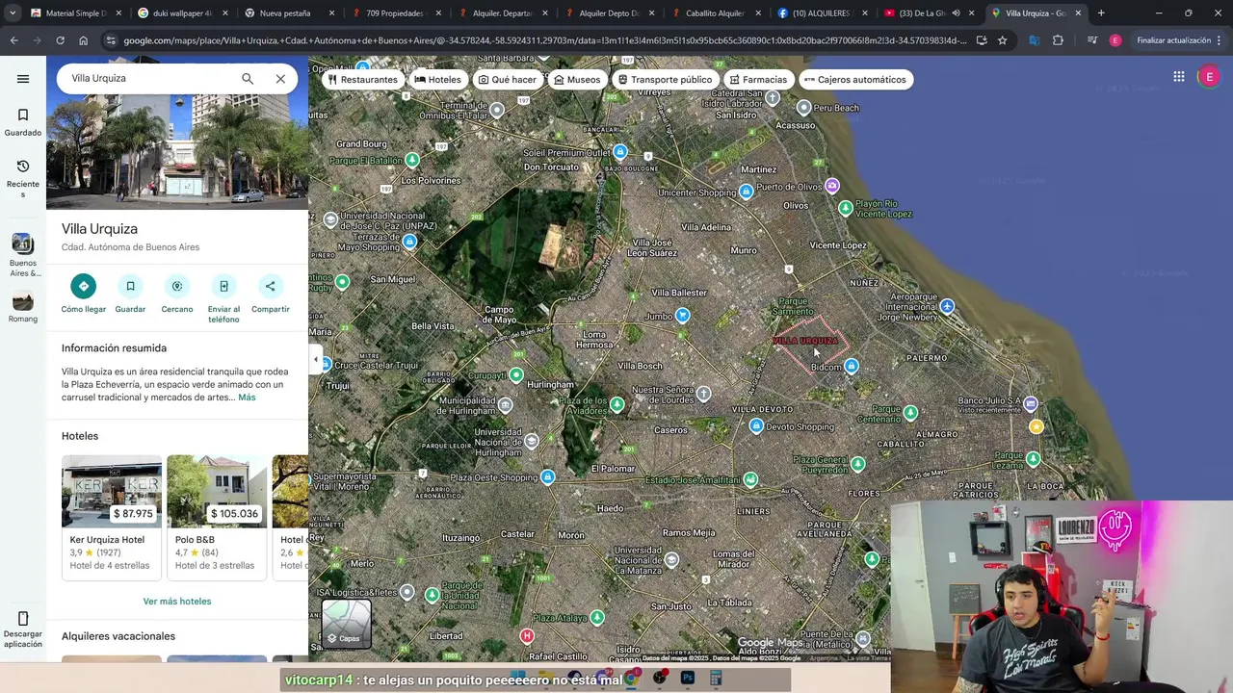Click Photoshop icon in taskbar
The image size is (1233, 693).
[x=688, y=679]
